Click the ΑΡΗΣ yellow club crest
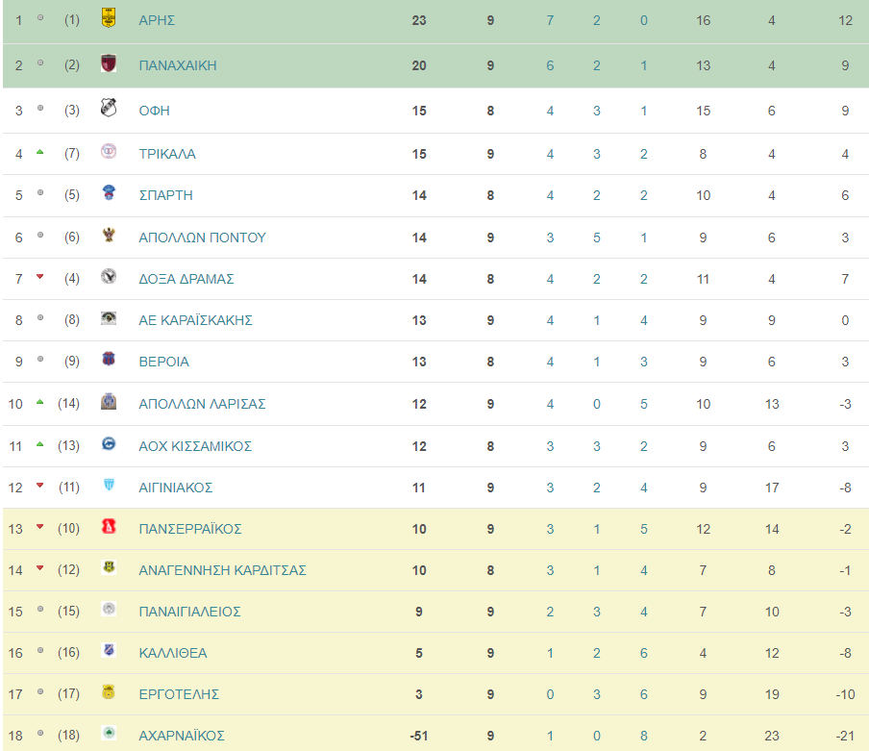This screenshot has width=869, height=751. pos(109,17)
